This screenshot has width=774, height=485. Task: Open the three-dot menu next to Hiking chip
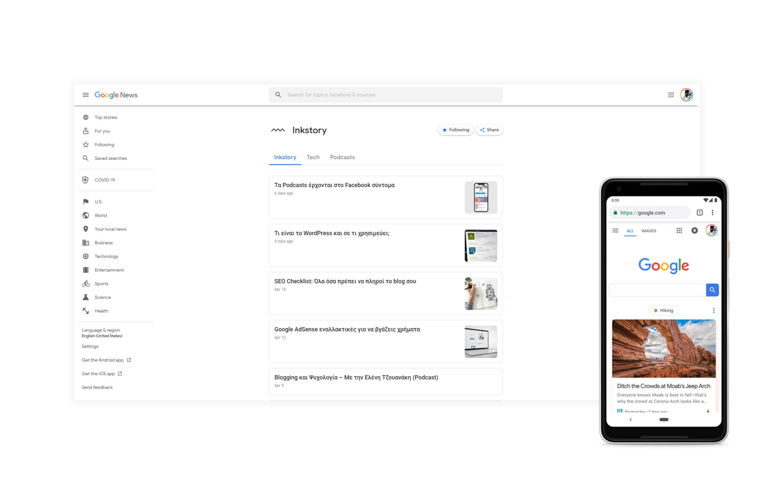(x=714, y=310)
